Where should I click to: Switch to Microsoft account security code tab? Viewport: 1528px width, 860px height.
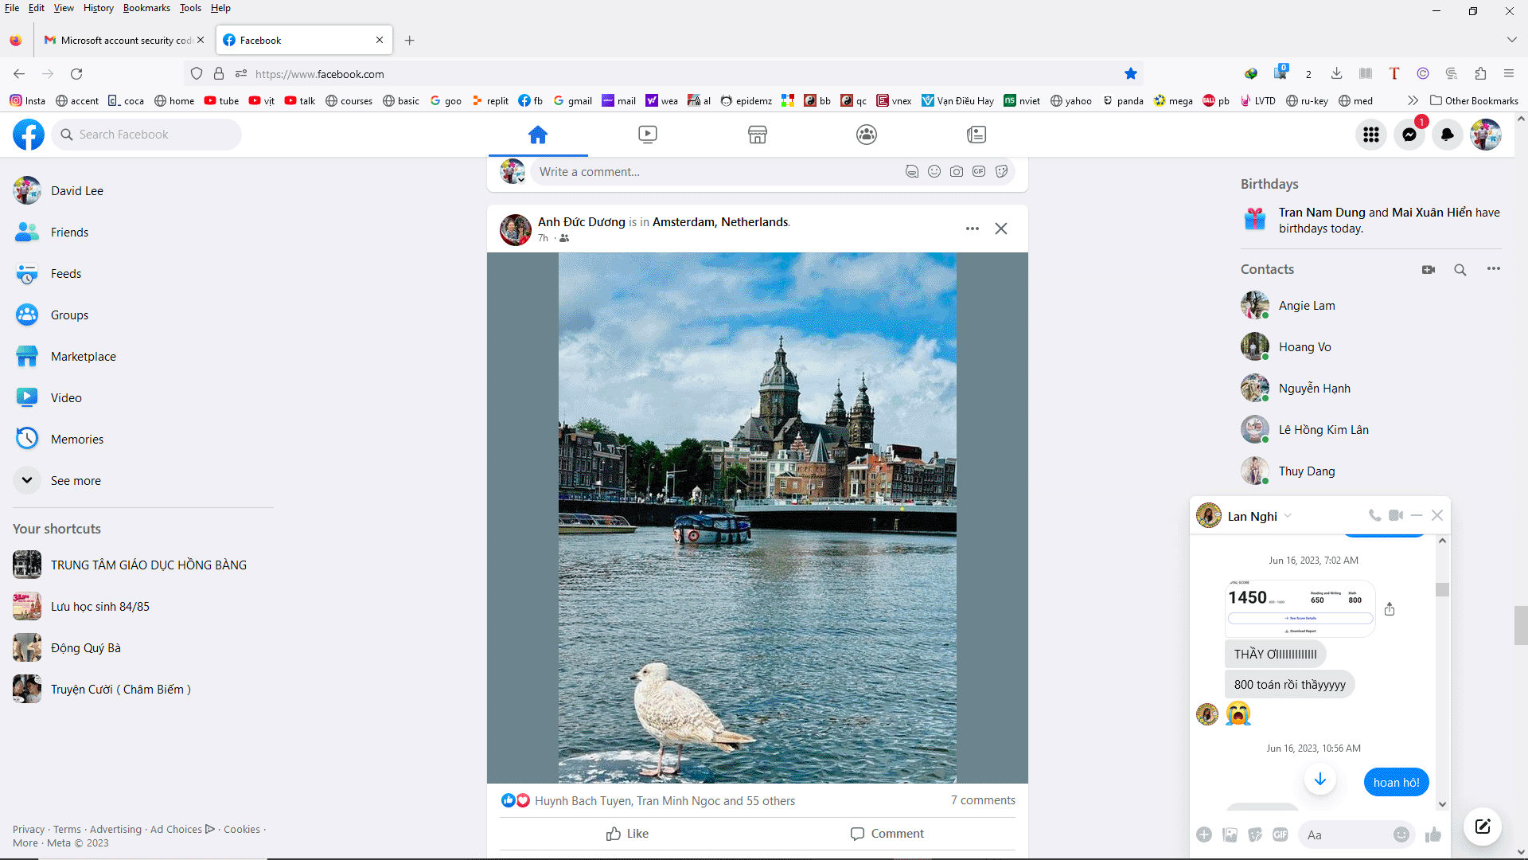(x=123, y=40)
